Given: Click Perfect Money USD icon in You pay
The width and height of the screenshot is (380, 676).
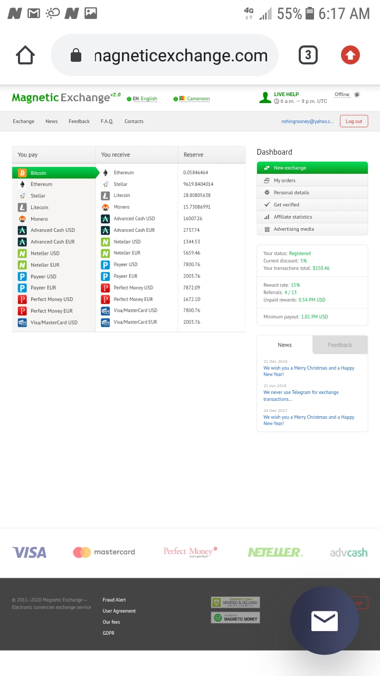Looking at the screenshot, I should pyautogui.click(x=22, y=299).
